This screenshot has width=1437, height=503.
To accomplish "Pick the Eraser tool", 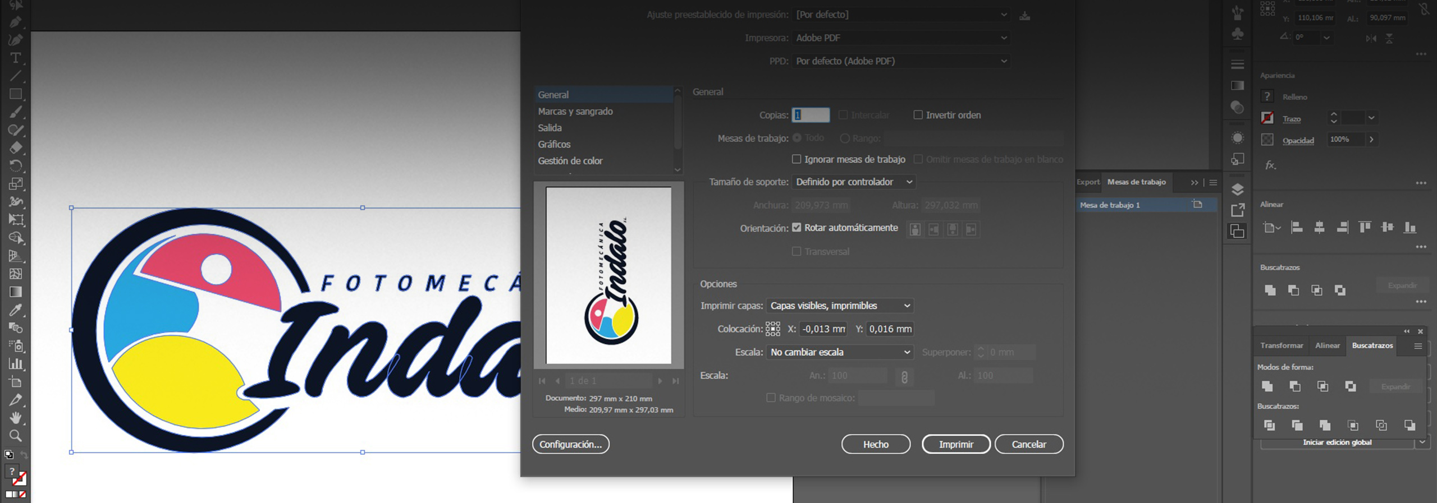I will (16, 148).
